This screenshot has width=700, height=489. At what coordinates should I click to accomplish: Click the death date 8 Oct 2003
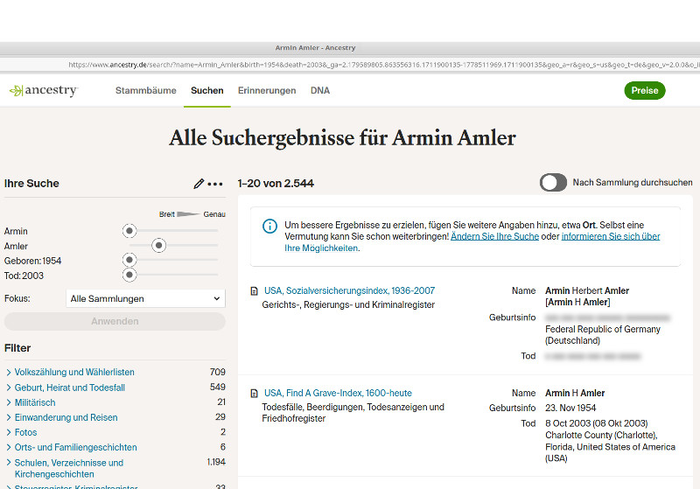(597, 423)
